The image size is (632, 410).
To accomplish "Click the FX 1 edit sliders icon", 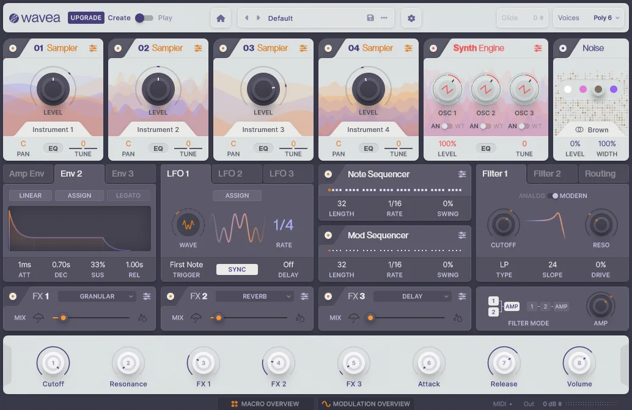I will (146, 296).
